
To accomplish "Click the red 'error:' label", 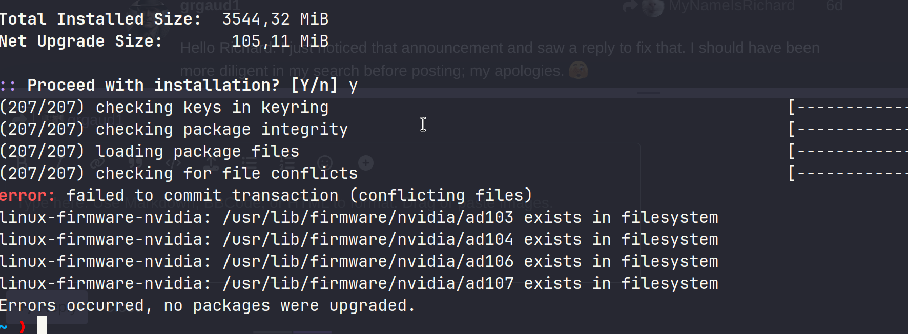I will pyautogui.click(x=27, y=196).
